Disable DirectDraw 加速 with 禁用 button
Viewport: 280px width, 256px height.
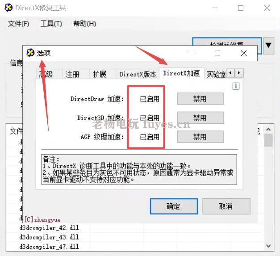point(201,99)
